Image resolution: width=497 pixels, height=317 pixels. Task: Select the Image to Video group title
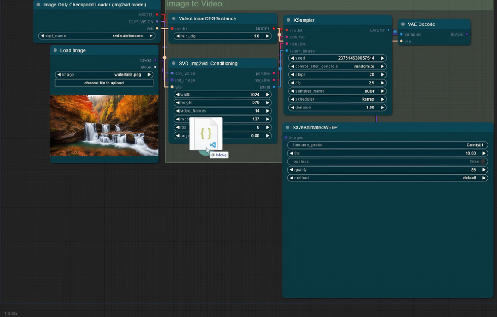[194, 4]
